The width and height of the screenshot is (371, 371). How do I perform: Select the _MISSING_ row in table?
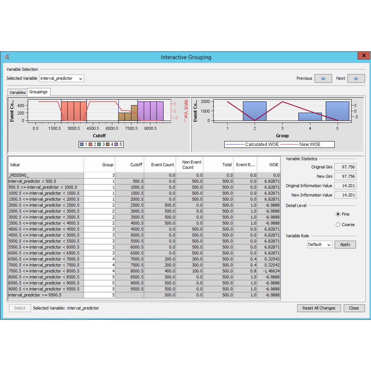tap(46, 175)
